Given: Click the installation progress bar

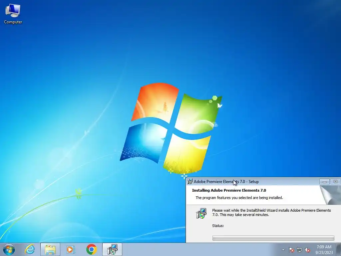Looking at the screenshot, I should (273, 238).
